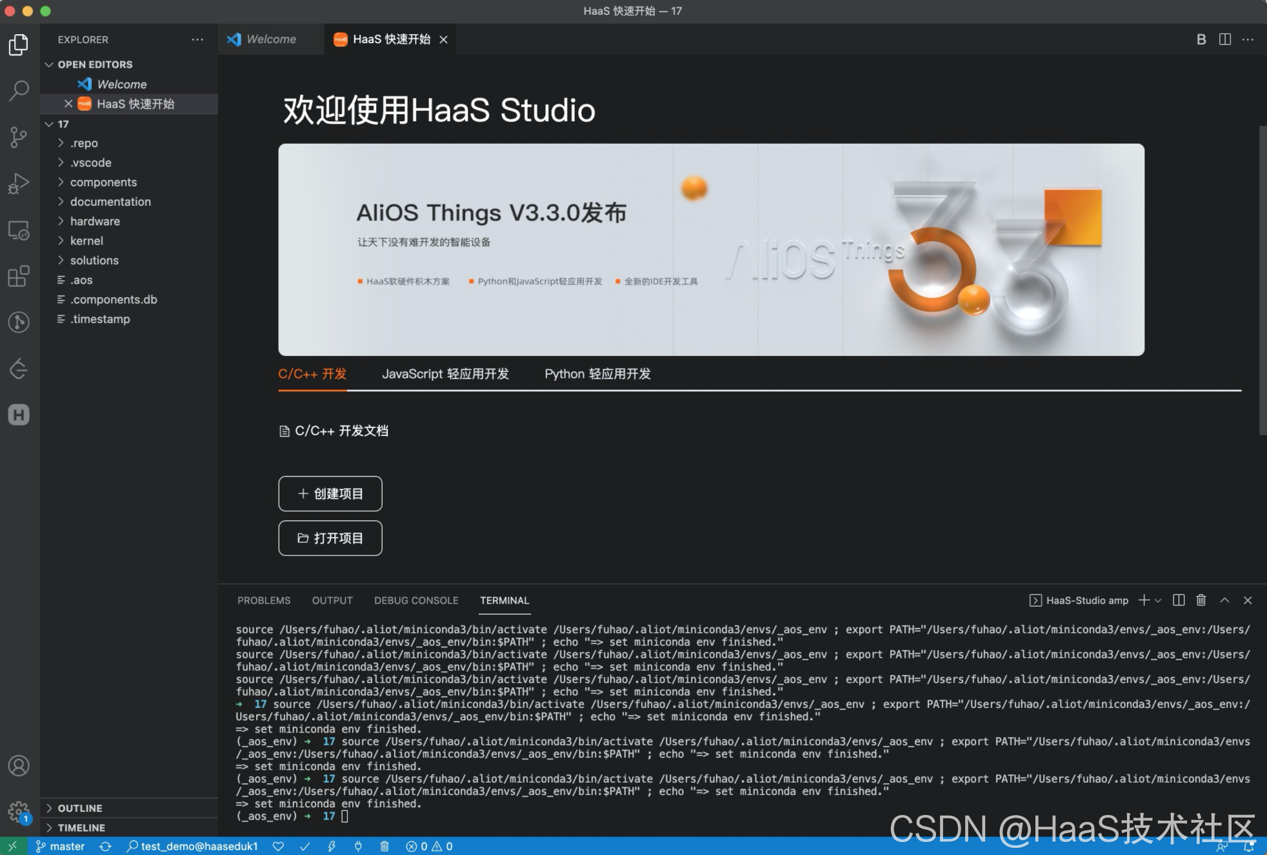
Task: Click the editor vertical scrollbar
Action: (x=1262, y=280)
